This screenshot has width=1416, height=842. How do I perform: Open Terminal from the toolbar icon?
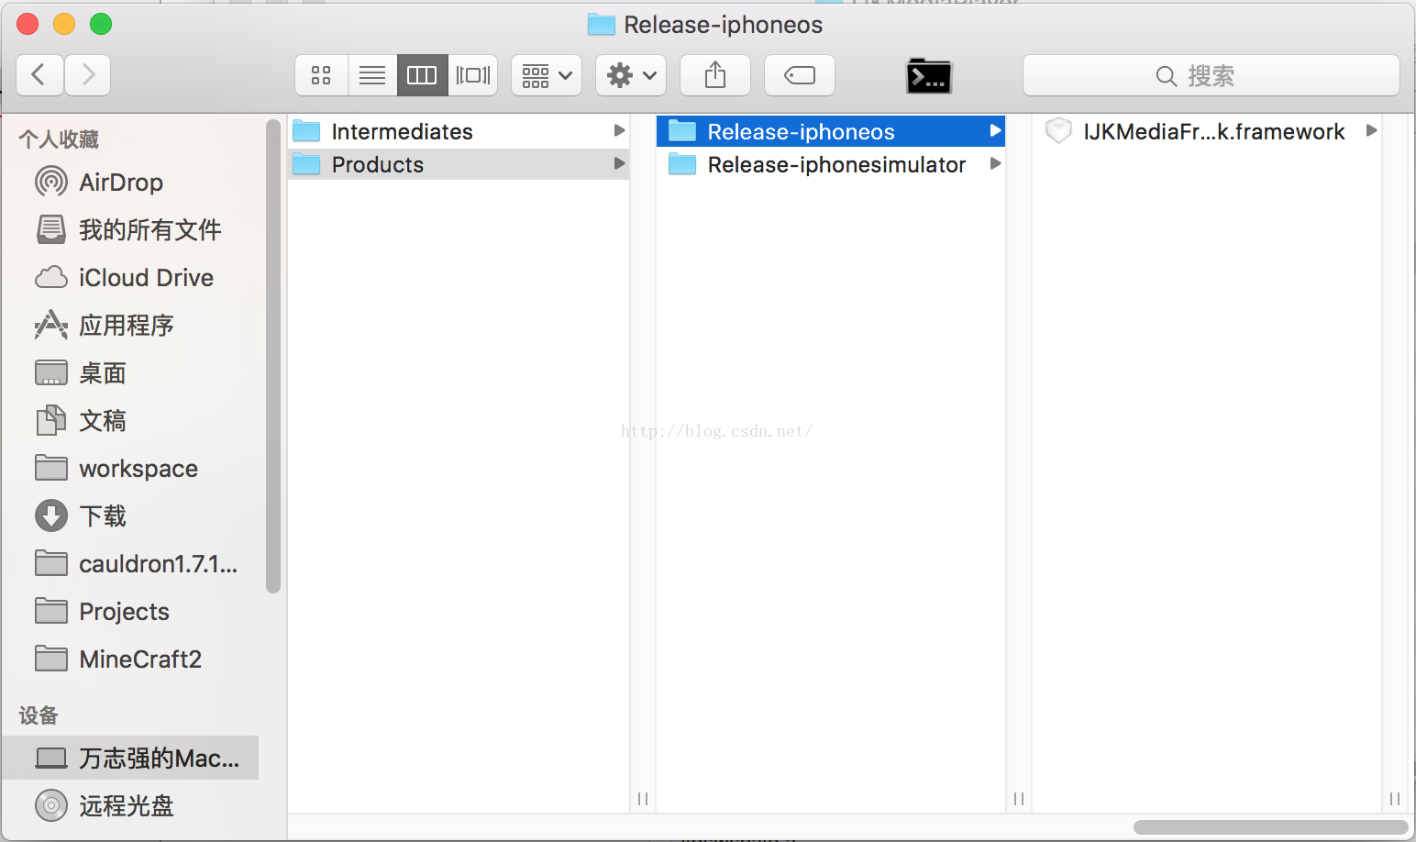929,76
